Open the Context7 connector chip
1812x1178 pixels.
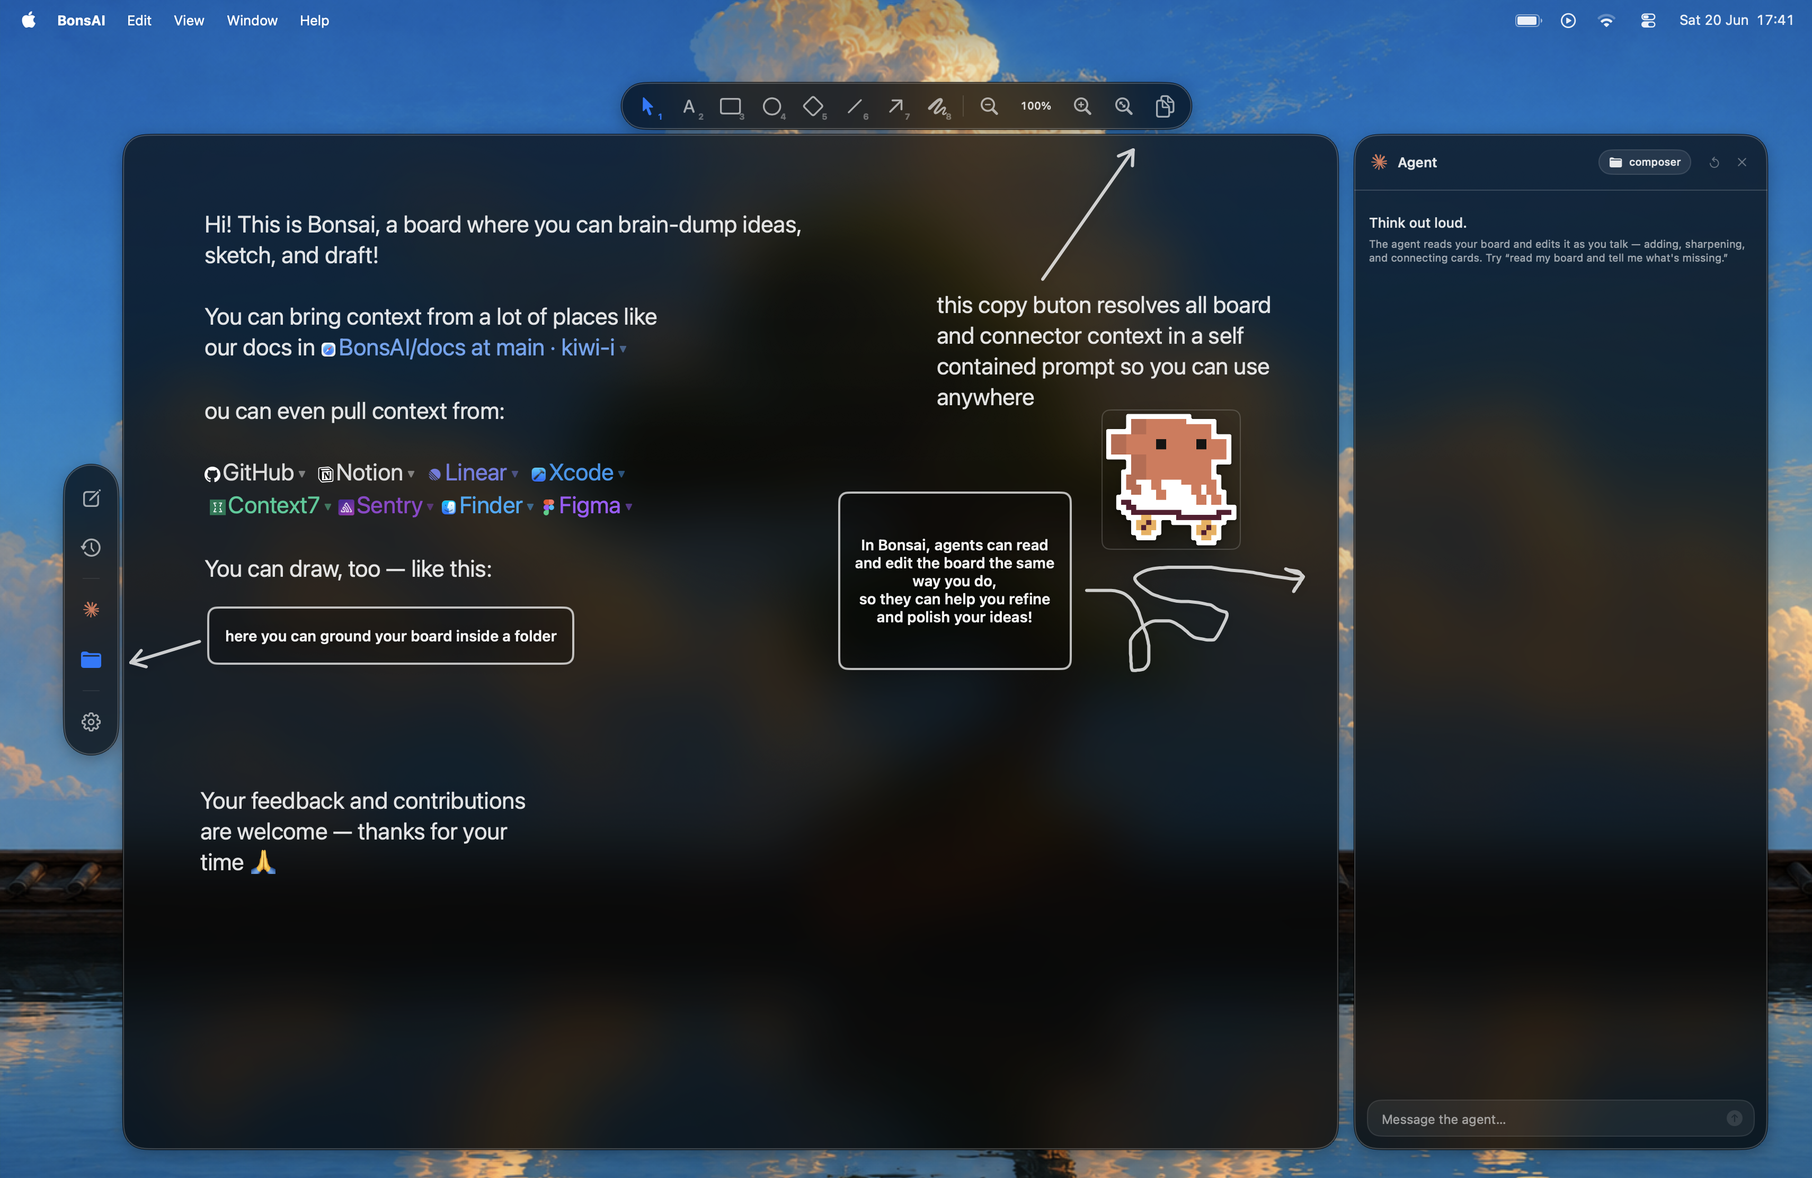coord(264,505)
